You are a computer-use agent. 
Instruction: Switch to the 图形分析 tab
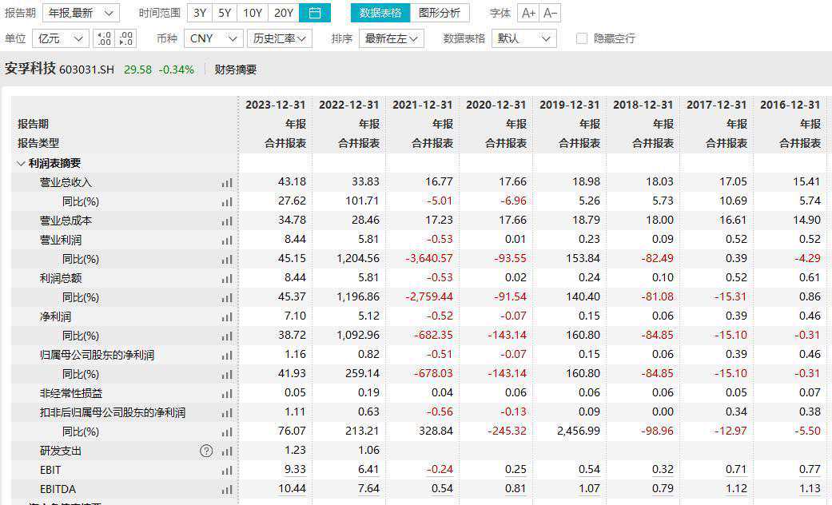tap(440, 13)
